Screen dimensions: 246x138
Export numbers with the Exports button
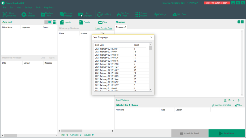pos(85,22)
